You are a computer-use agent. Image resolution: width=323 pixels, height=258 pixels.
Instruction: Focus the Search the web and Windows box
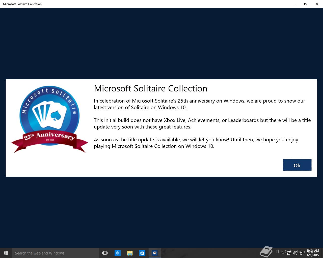[55, 253]
